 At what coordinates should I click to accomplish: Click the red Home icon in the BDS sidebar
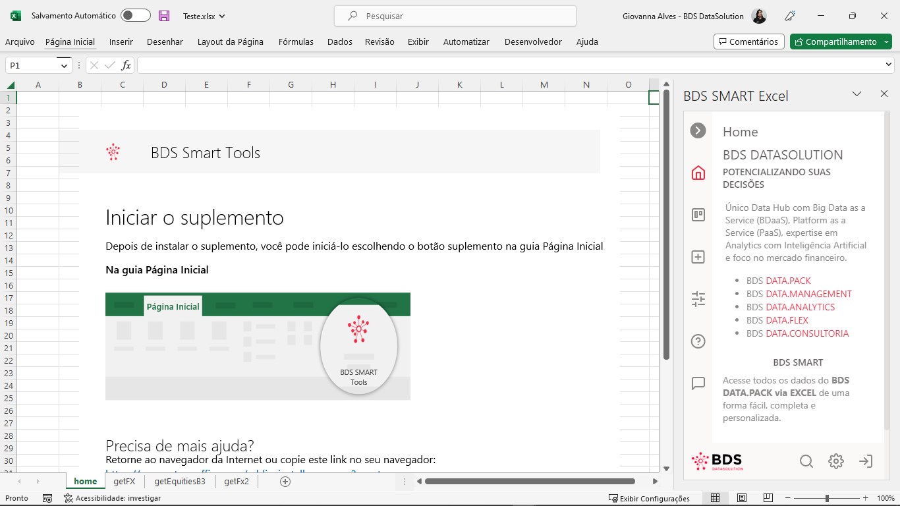pyautogui.click(x=698, y=173)
